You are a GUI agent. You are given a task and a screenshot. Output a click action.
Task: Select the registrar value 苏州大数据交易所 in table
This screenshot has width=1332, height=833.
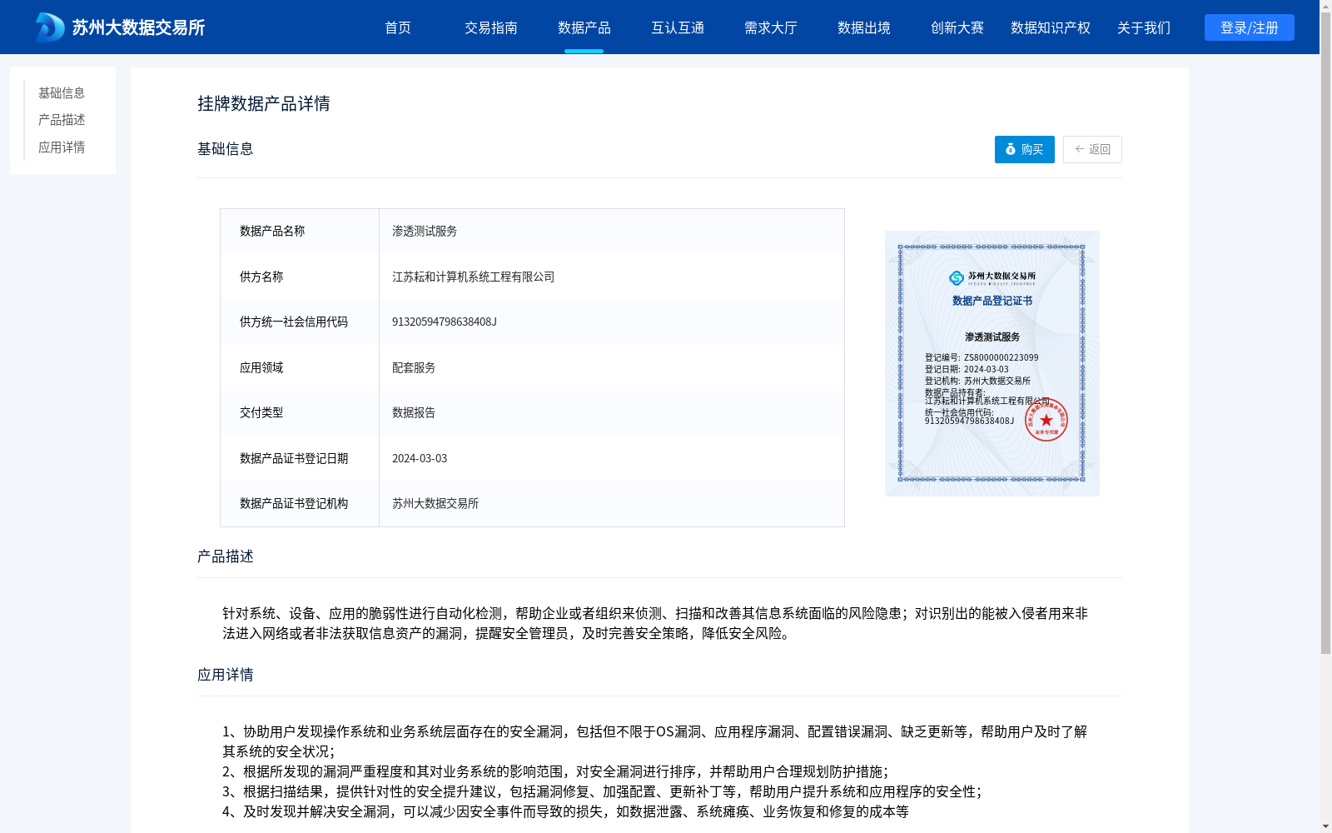tap(435, 503)
